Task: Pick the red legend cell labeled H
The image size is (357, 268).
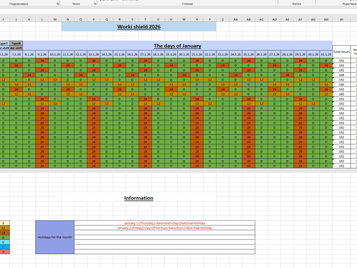Action: click(x=3, y=252)
